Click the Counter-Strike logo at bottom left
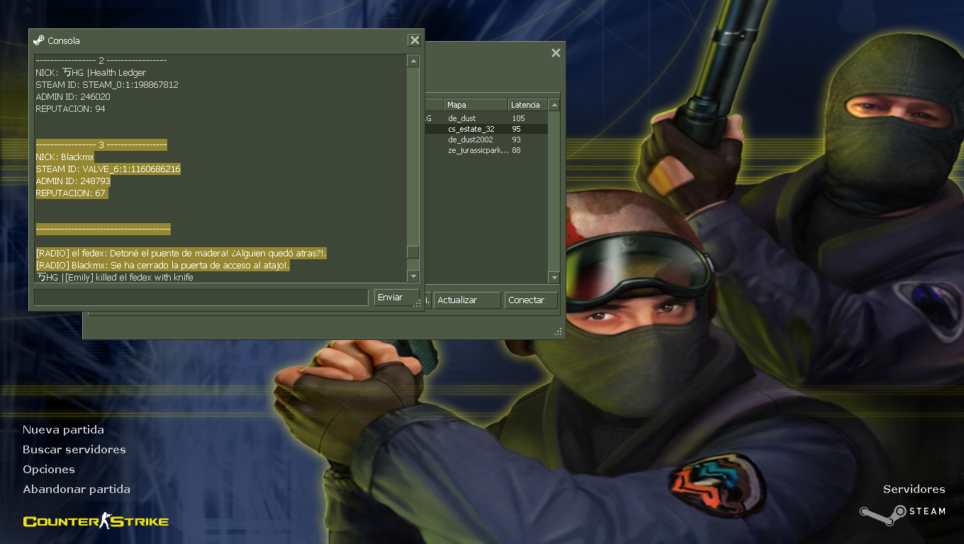The height and width of the screenshot is (544, 964). click(96, 522)
